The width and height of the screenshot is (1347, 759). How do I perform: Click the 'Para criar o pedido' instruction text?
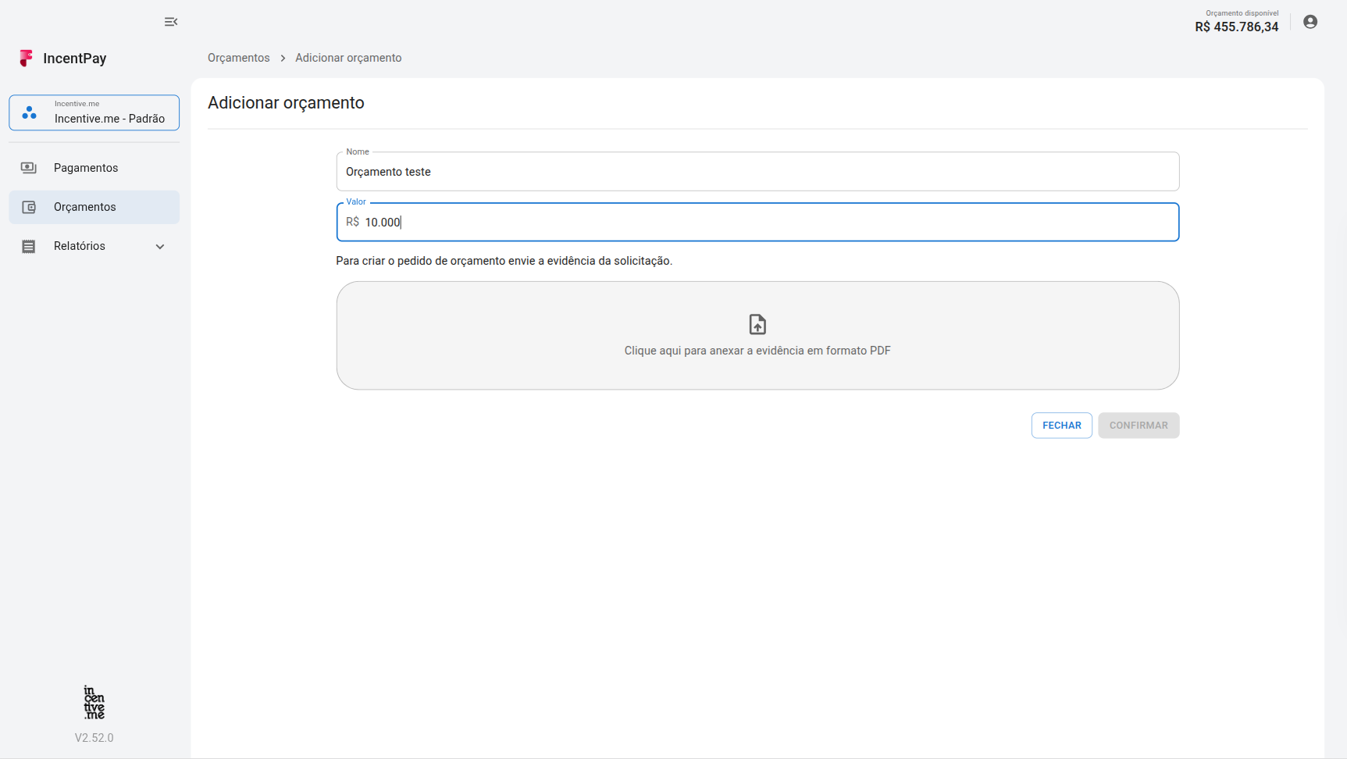(x=504, y=261)
